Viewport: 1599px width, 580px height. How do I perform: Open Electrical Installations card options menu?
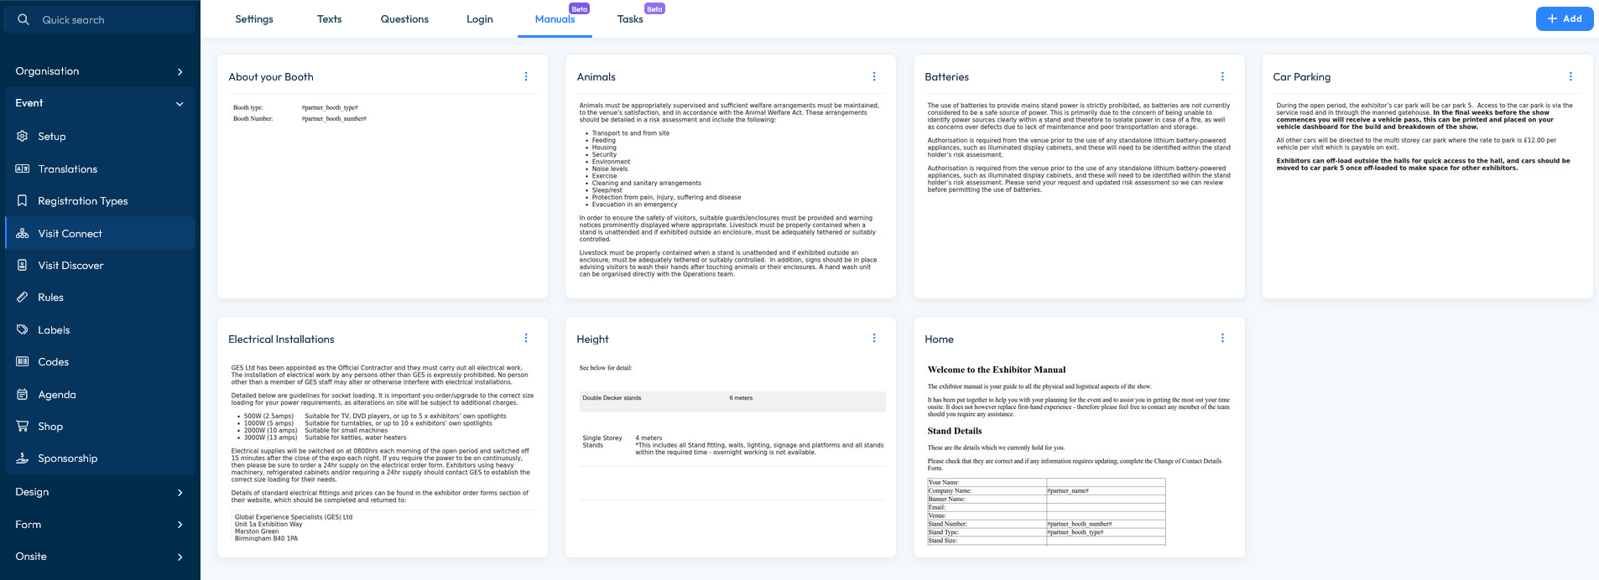tap(526, 338)
